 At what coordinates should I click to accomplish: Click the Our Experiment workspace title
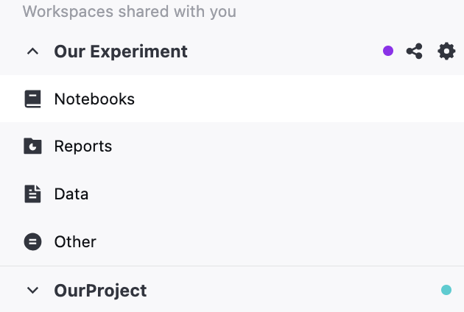[121, 52]
